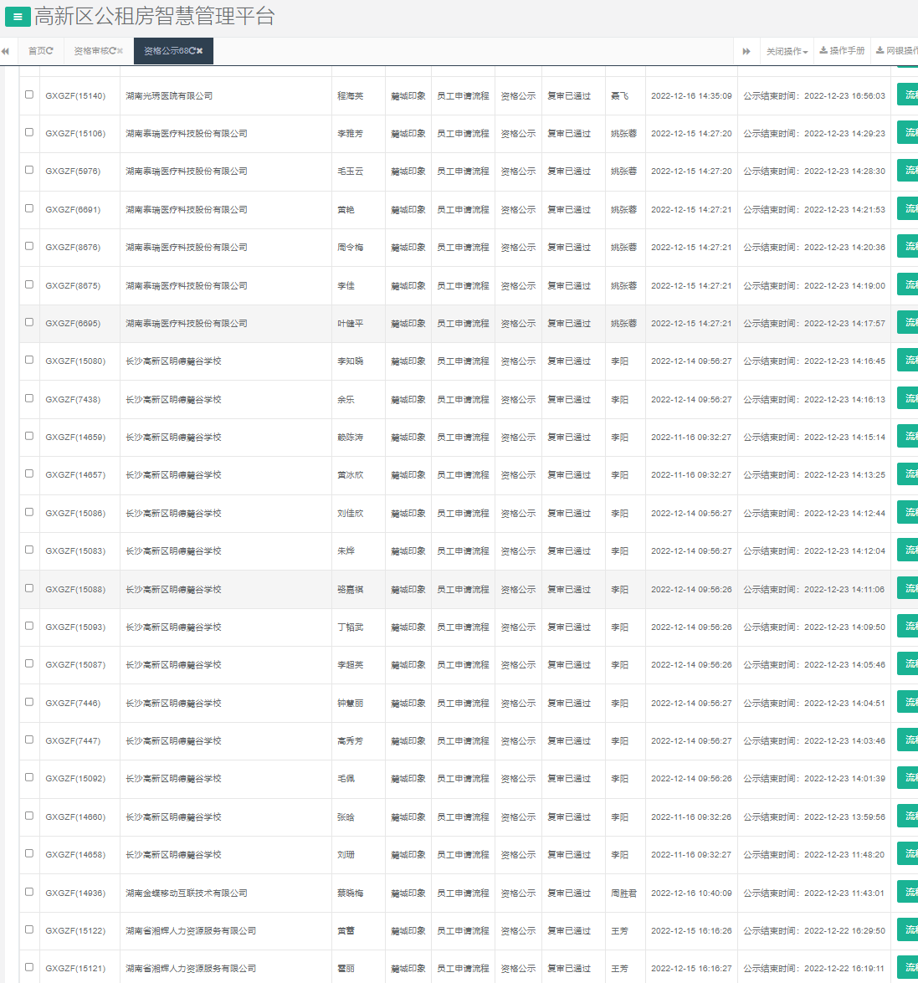Download the 操作手册 manual
The image size is (918, 983).
842,51
